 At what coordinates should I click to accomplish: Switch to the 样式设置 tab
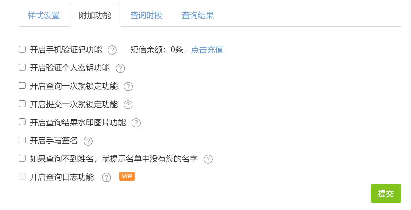[x=44, y=15]
